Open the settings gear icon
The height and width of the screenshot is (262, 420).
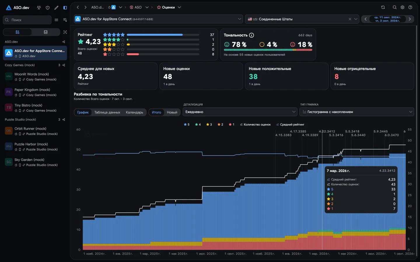tap(402, 7)
